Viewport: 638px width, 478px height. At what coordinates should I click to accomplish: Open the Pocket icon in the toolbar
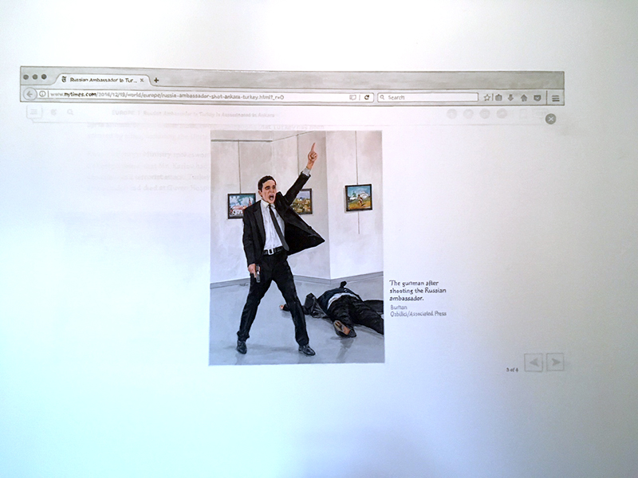pyautogui.click(x=538, y=97)
